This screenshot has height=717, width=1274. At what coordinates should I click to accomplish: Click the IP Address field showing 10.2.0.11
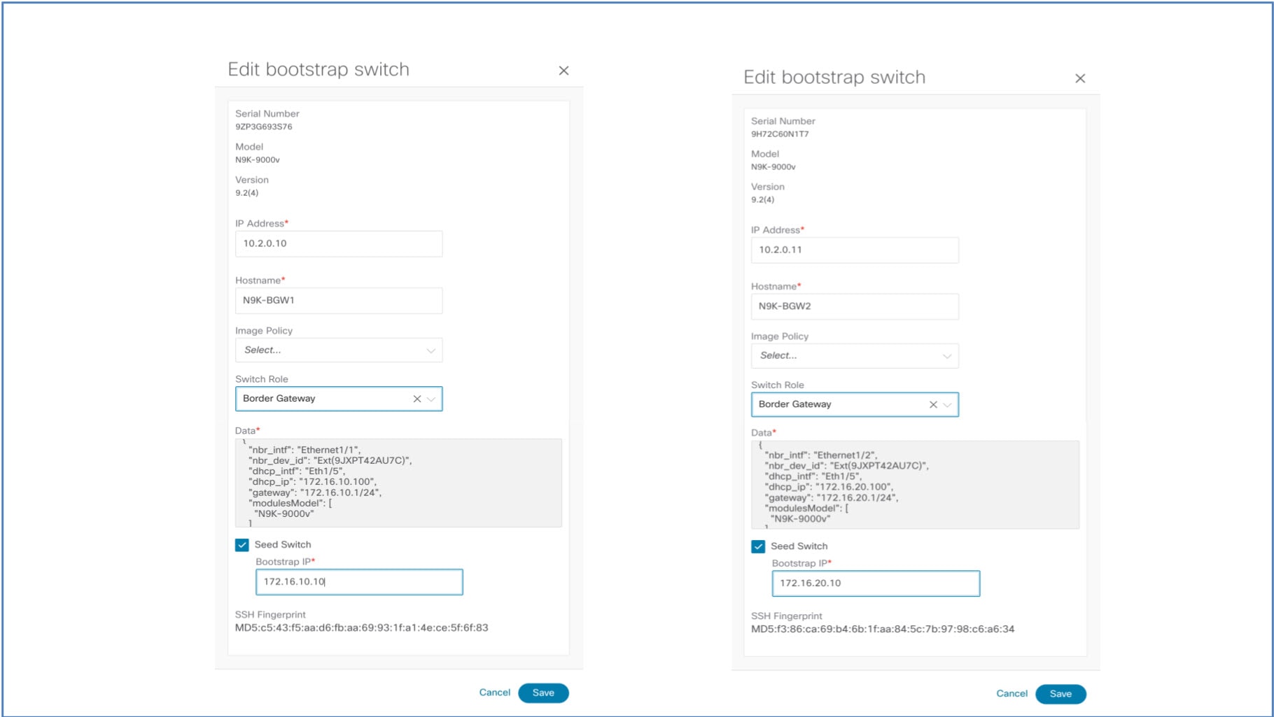click(x=855, y=250)
